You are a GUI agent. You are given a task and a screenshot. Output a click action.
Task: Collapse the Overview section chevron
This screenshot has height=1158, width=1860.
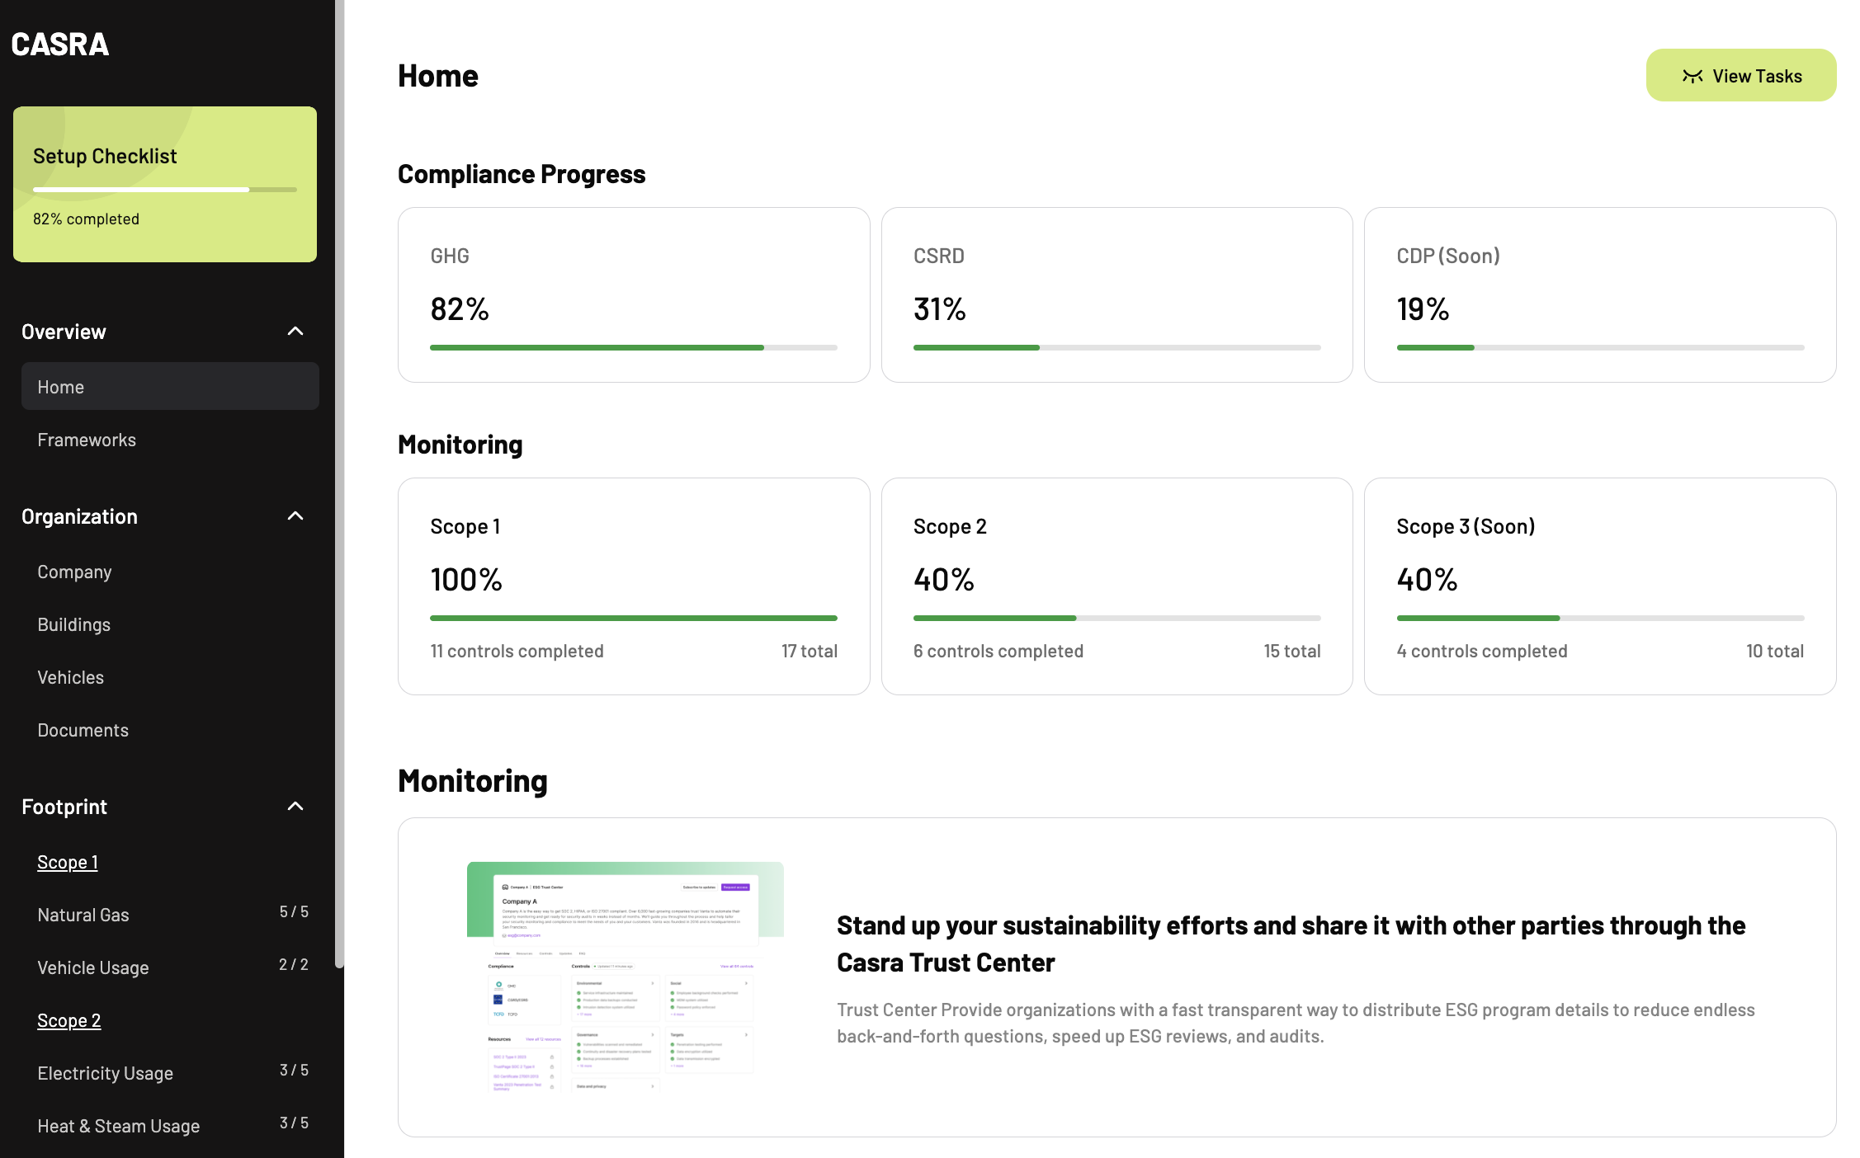coord(295,332)
